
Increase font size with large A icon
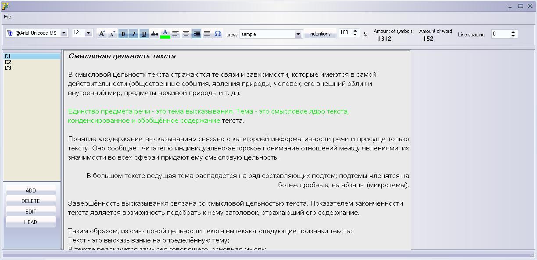click(x=101, y=33)
